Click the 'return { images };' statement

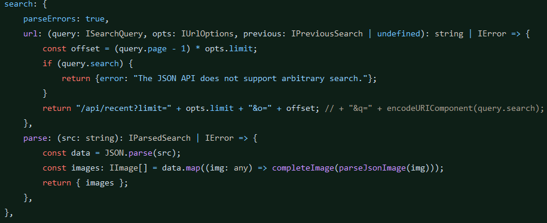(85, 183)
